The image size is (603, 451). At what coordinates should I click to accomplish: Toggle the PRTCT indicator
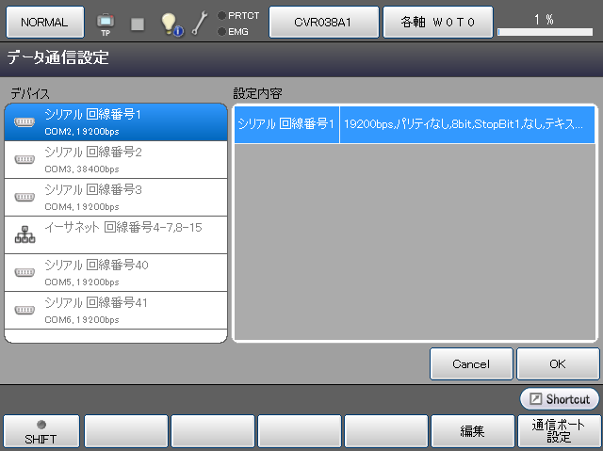tap(221, 15)
